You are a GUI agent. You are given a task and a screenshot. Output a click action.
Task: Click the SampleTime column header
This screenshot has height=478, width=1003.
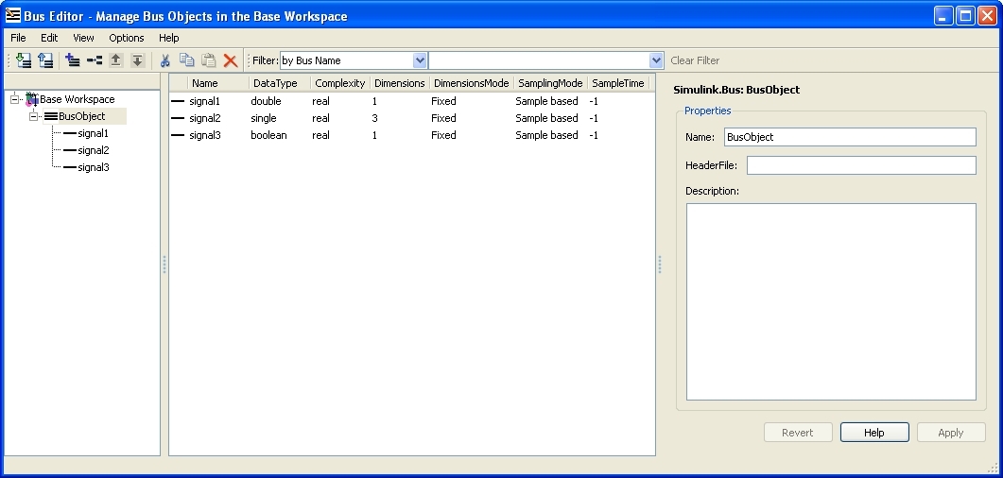[x=618, y=83]
